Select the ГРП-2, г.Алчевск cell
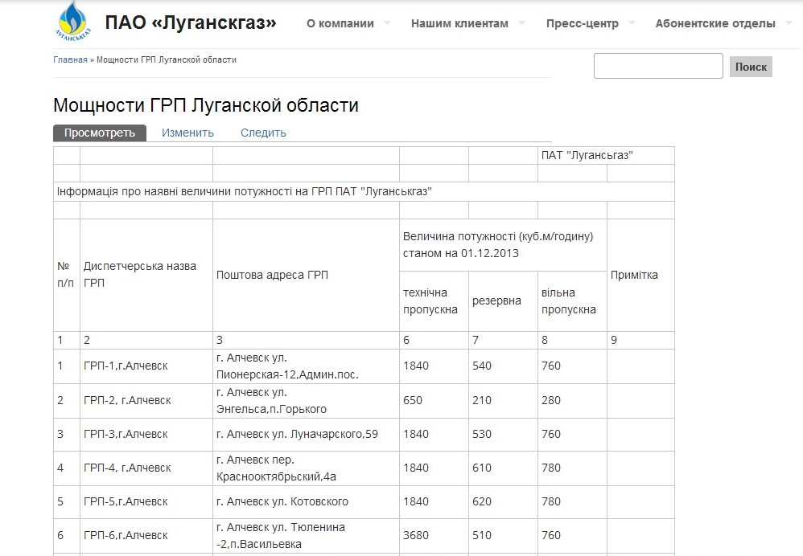The width and height of the screenshot is (803, 556). (146, 400)
